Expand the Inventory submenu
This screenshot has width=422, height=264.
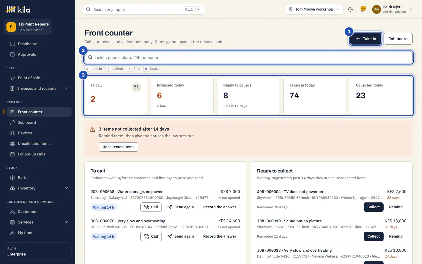pyautogui.click(x=67, y=188)
